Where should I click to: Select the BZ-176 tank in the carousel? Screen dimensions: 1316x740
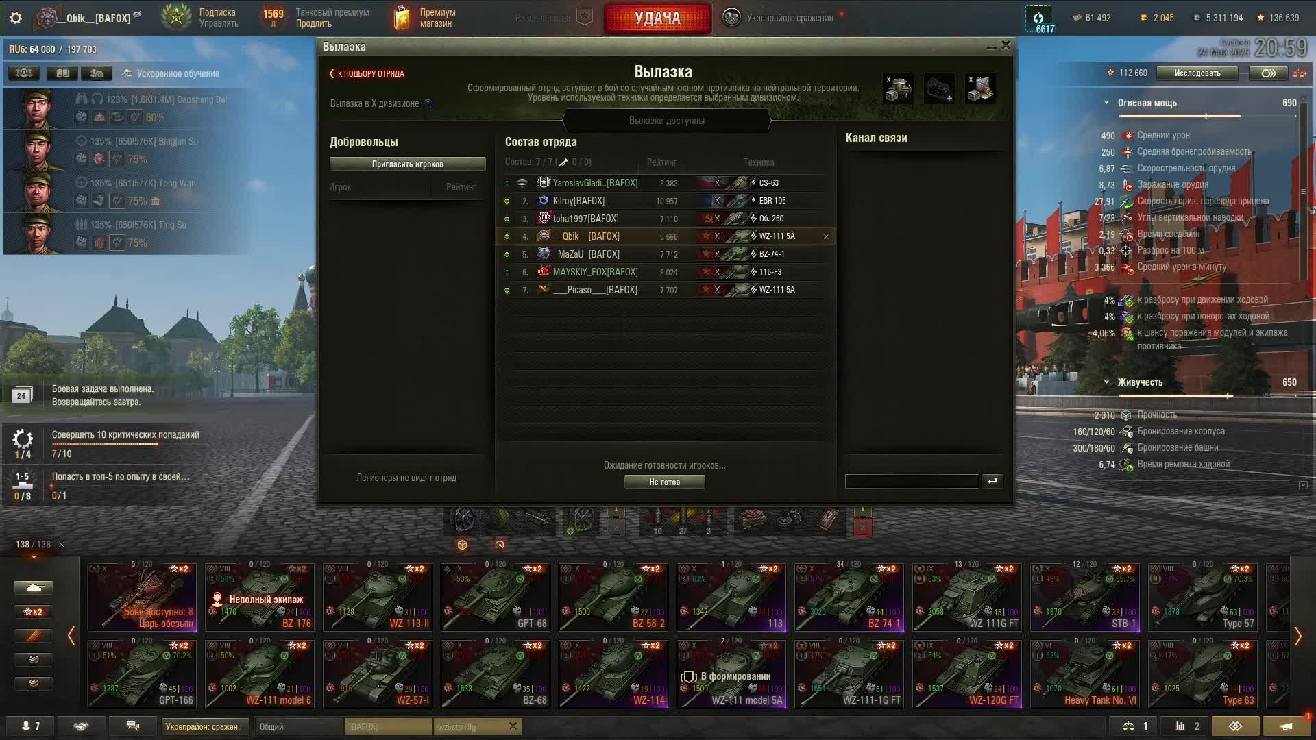tap(260, 597)
